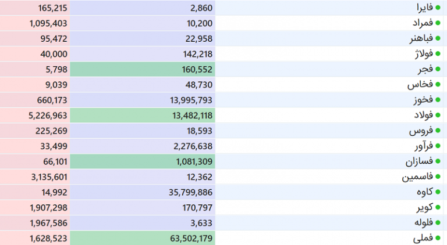Select the green-highlighted cell 160,552
This screenshot has width=447, height=245.
[143, 69]
